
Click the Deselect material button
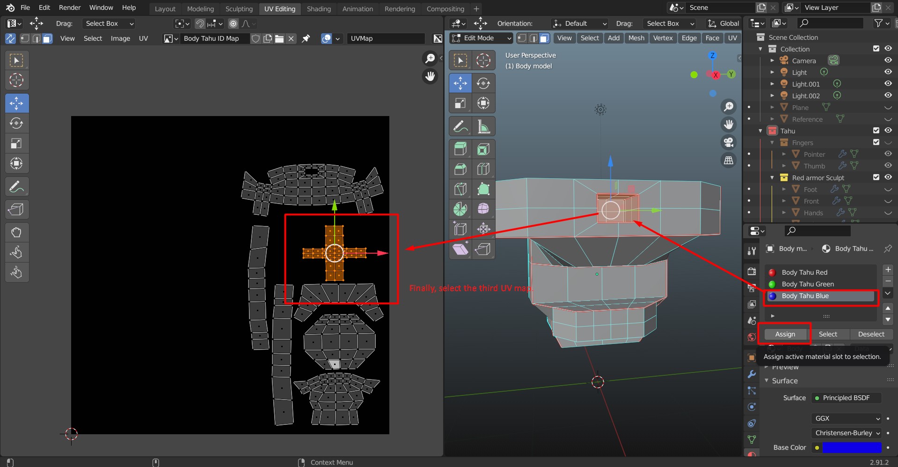coord(871,334)
